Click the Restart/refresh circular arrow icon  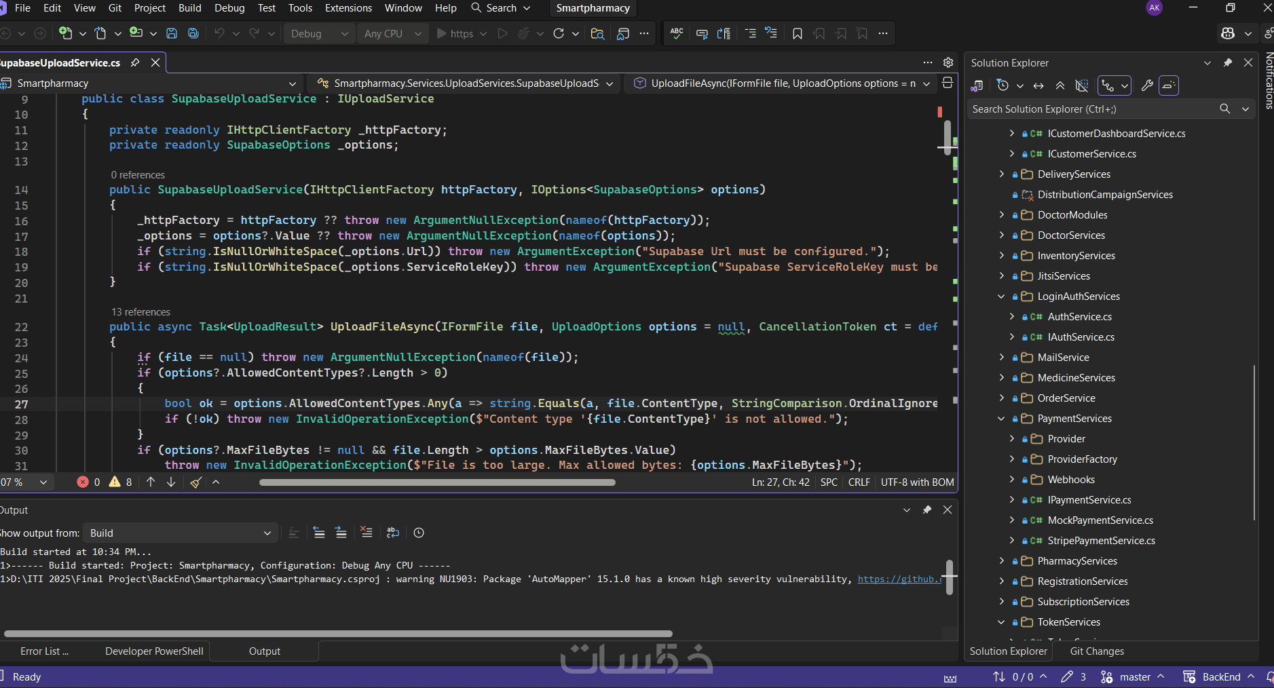tap(559, 33)
